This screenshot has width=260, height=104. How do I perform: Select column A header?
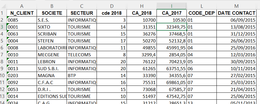point(22,6)
